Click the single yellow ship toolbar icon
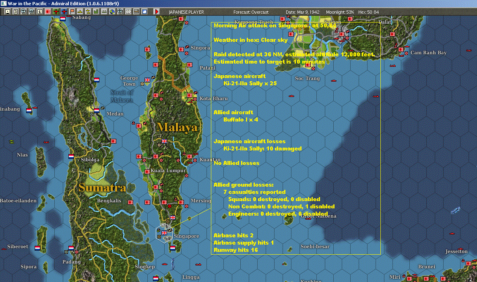 point(80,12)
